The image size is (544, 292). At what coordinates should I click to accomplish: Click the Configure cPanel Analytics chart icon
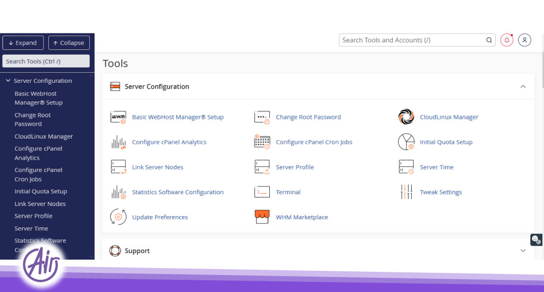(x=118, y=142)
